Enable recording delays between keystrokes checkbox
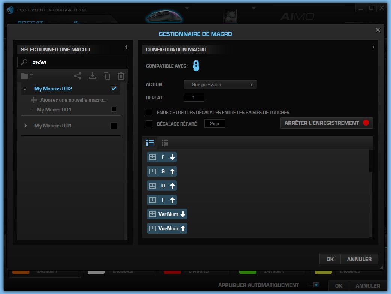Viewport: 391px width, 294px height. coord(149,112)
